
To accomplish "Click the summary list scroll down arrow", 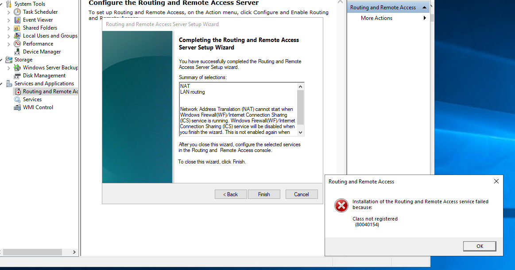I will coord(300,133).
